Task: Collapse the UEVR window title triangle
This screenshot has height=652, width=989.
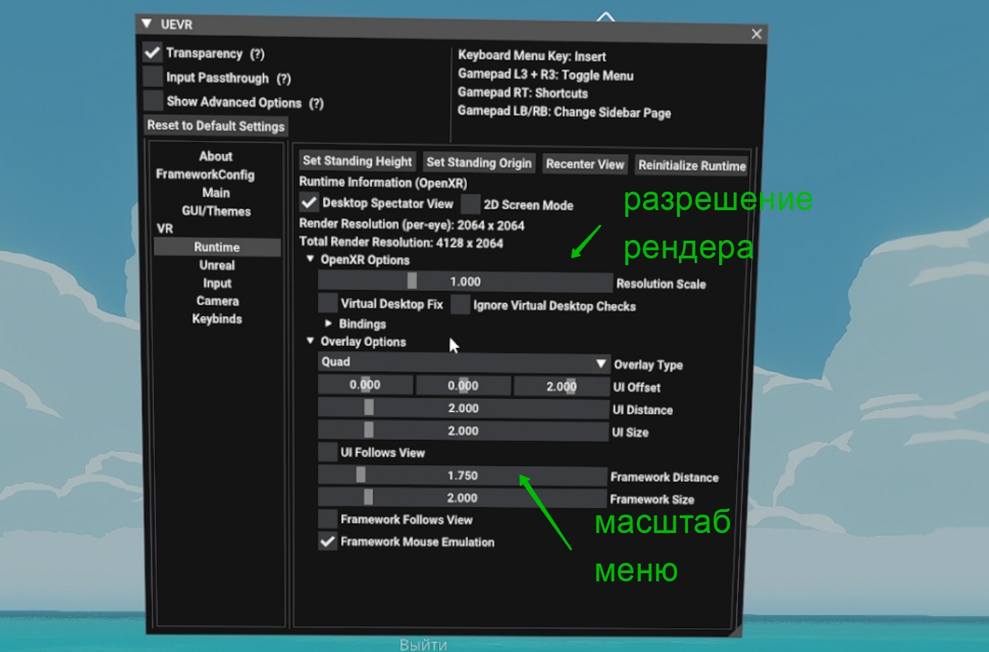Action: coord(147,24)
